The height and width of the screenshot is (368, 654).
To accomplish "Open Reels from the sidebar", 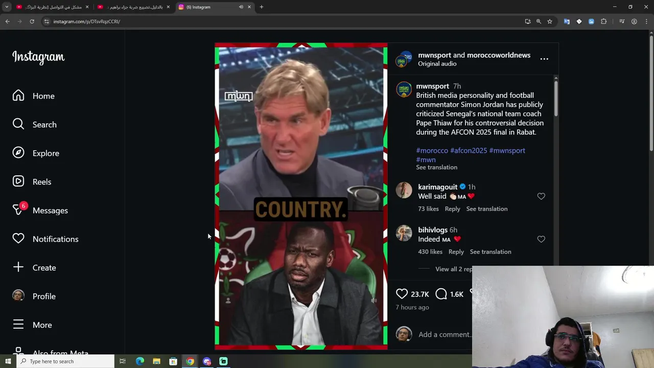I will [32, 182].
